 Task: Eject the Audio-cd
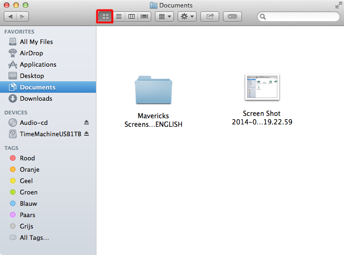click(86, 123)
